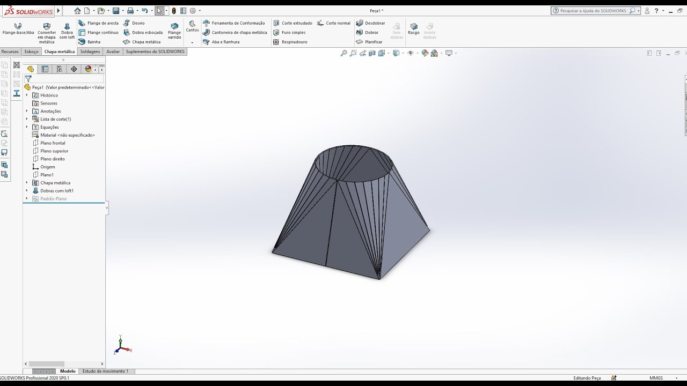Click the Desdobrar unfold tool
Viewport: 687px width, 386px height.
point(370,23)
